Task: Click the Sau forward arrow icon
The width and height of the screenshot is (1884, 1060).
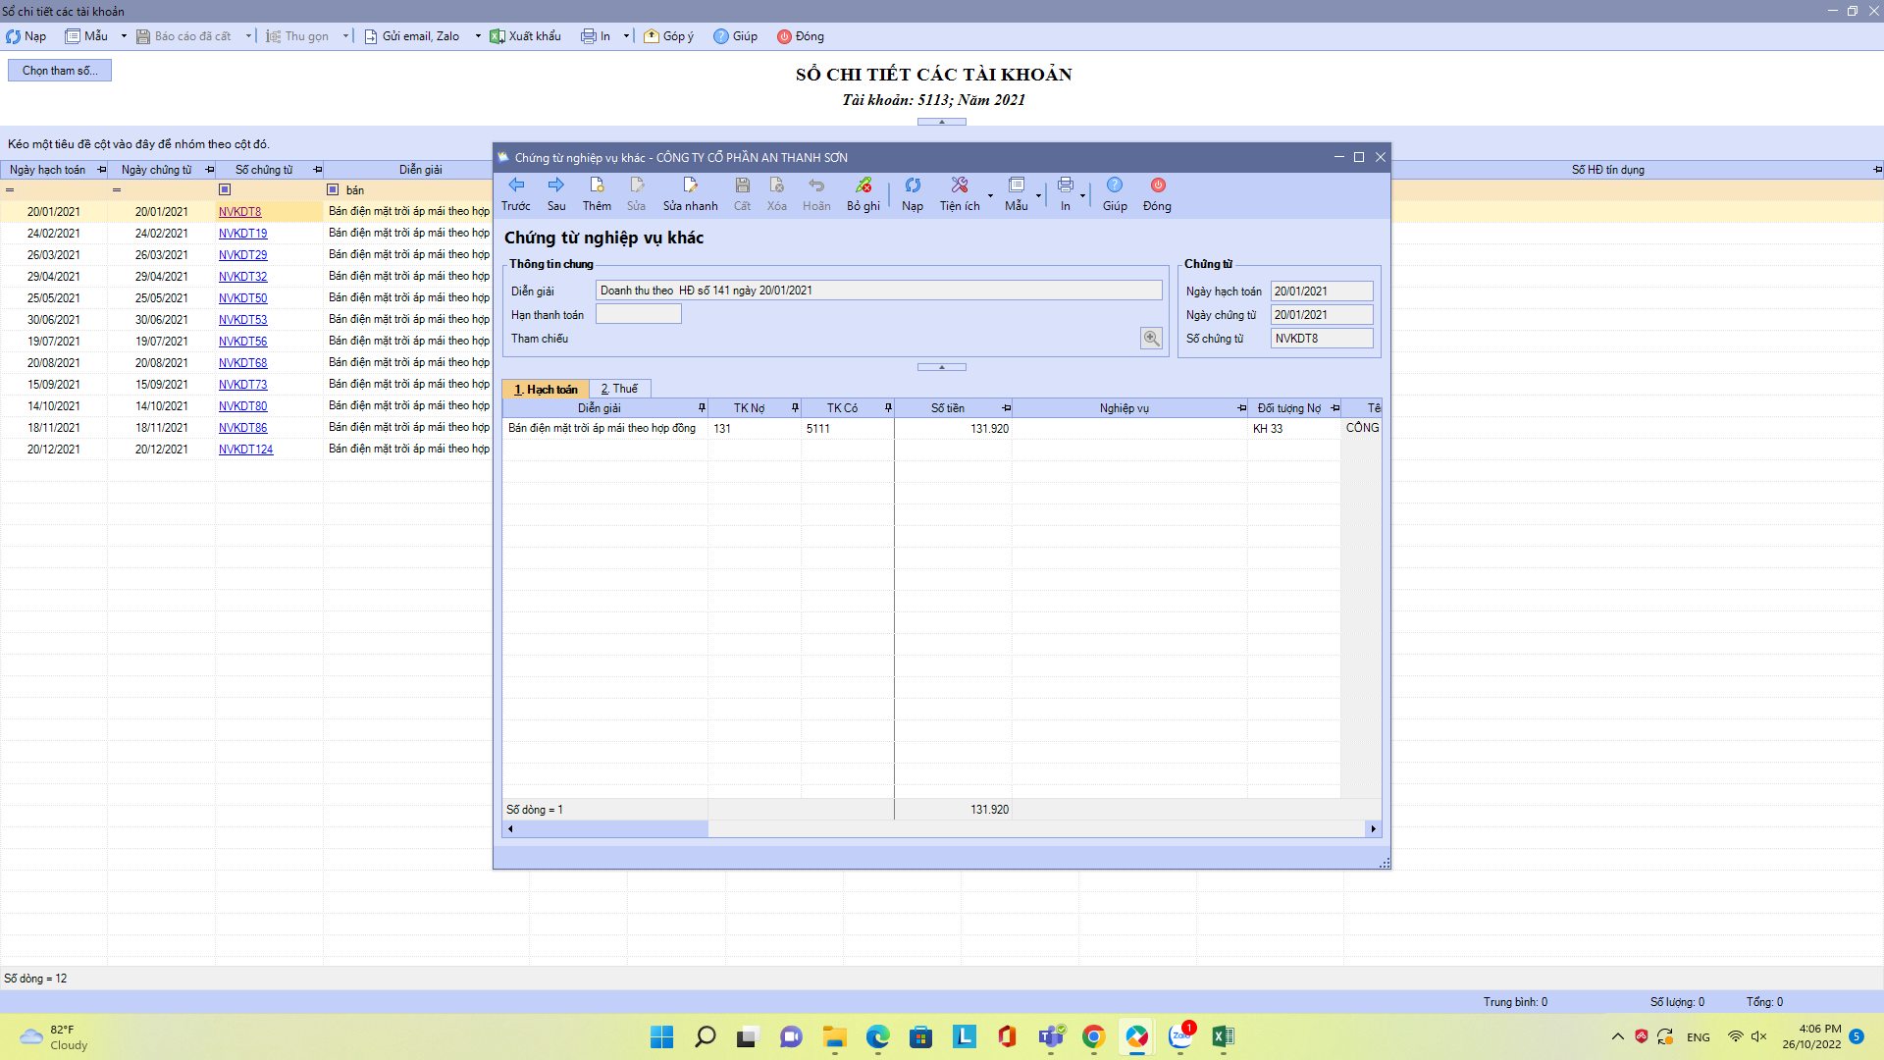Action: pos(556,185)
